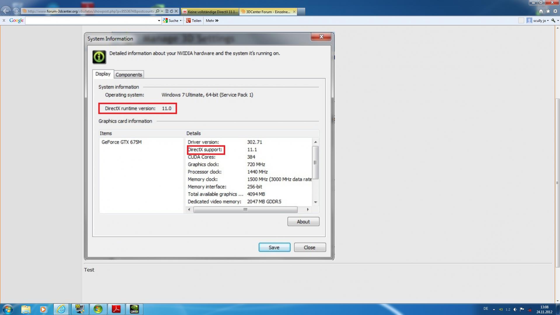560x315 pixels.
Task: Go forward with the browser forward arrow
Action: click(16, 11)
